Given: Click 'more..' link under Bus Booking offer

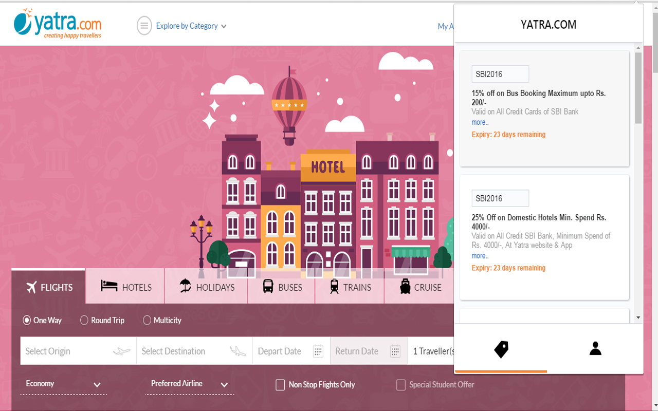Looking at the screenshot, I should (480, 122).
